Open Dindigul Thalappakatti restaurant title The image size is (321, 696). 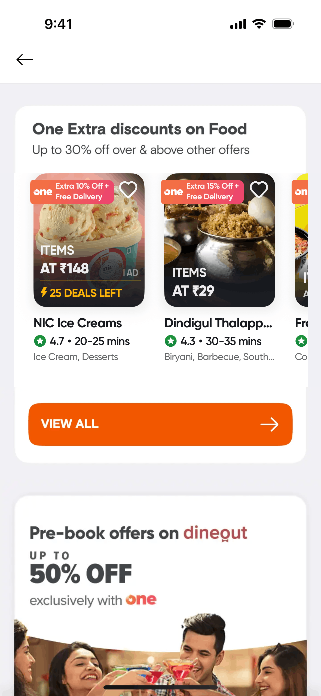coord(218,323)
